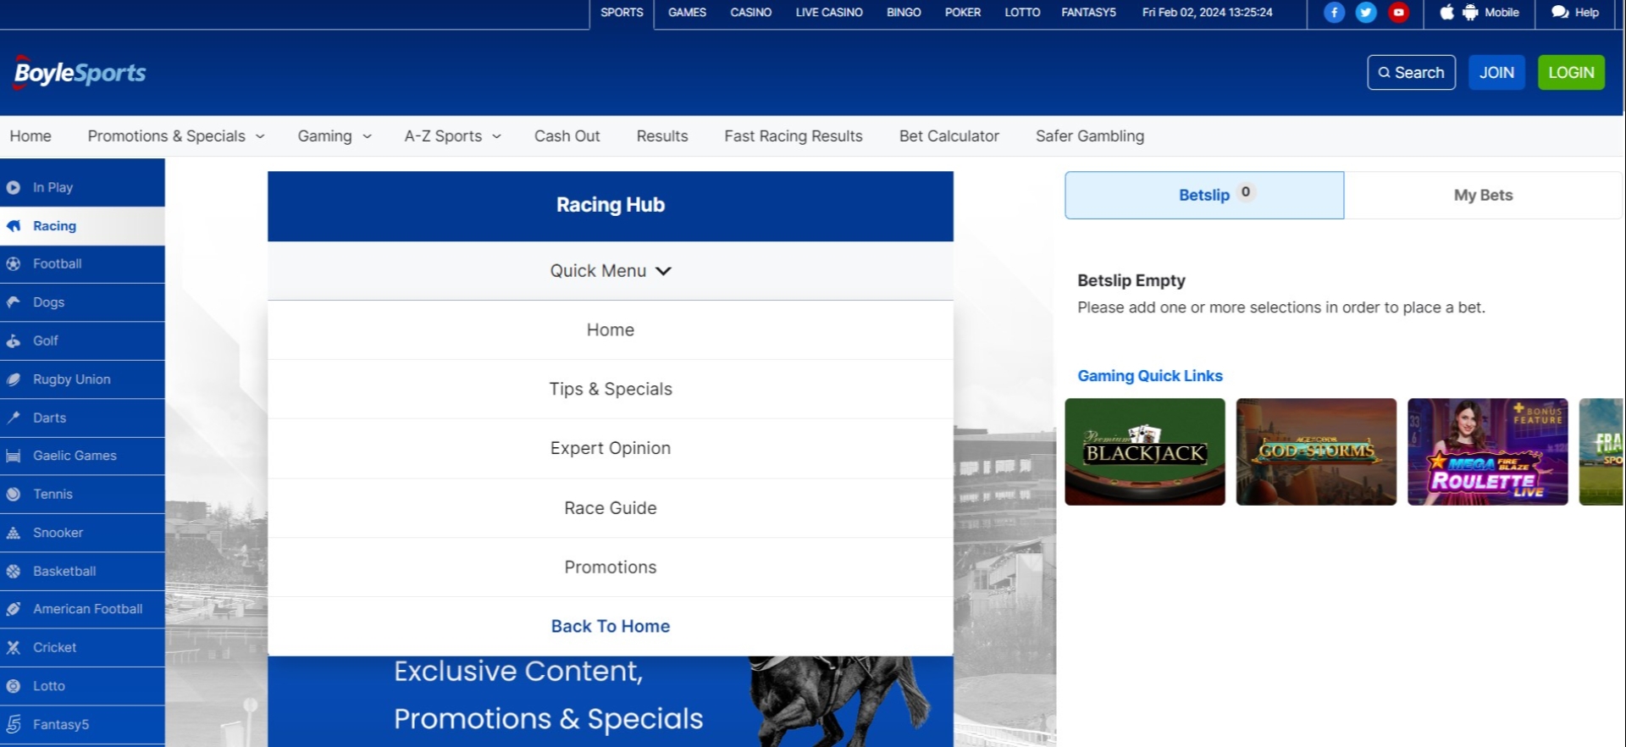This screenshot has height=747, width=1626.
Task: Select Home in the Quick Menu
Action: [x=611, y=330]
